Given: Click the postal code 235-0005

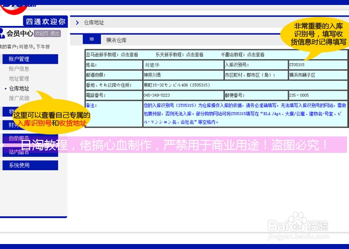Looking at the screenshot, I should pyautogui.click(x=299, y=96).
